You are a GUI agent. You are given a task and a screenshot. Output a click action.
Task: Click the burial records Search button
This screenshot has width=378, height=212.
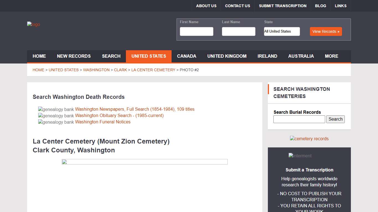[x=335, y=119]
